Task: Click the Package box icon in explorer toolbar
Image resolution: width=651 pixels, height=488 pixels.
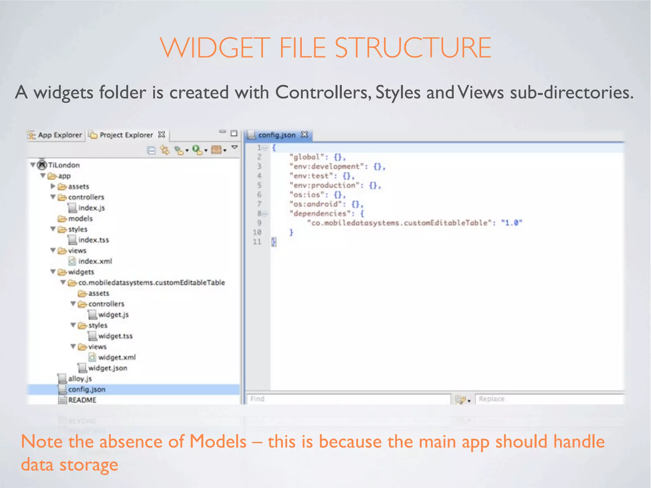Action: point(216,150)
